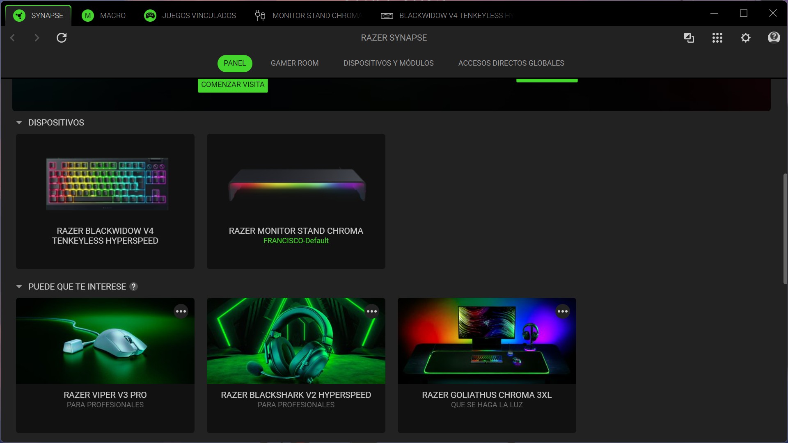Viewport: 788px width, 443px height.
Task: Open options menu on Razer Viper V3 Pro card
Action: [181, 311]
